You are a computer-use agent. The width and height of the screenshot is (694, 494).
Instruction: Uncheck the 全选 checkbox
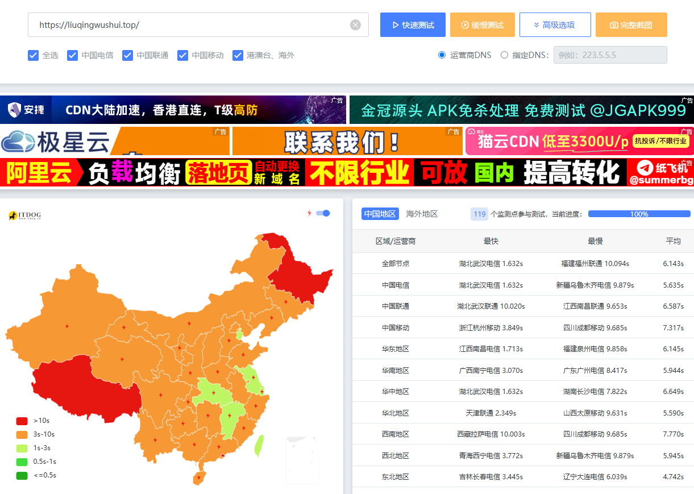[x=33, y=55]
